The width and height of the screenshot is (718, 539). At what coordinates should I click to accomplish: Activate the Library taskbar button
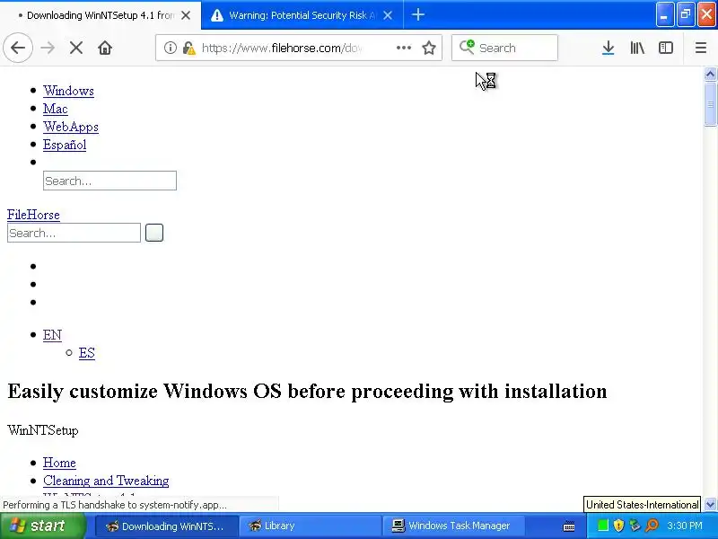pyautogui.click(x=311, y=526)
